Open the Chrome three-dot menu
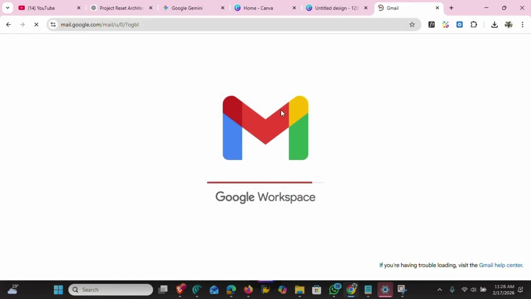 [522, 25]
